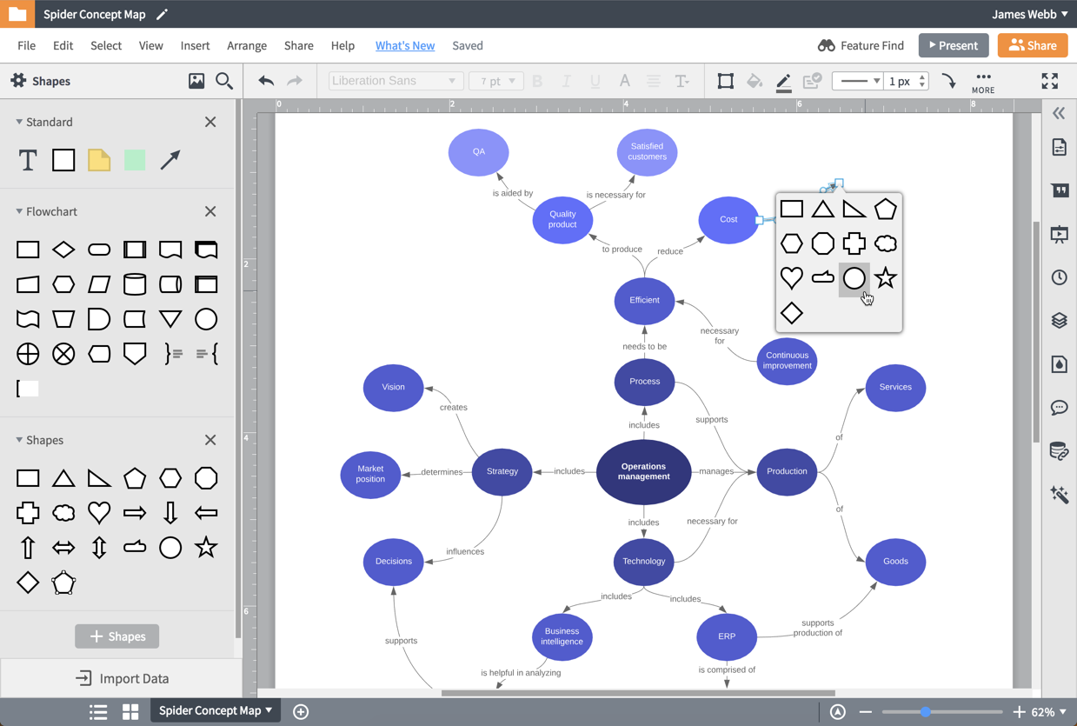Viewport: 1077px width, 726px height.
Task: Click the Present button
Action: [954, 45]
